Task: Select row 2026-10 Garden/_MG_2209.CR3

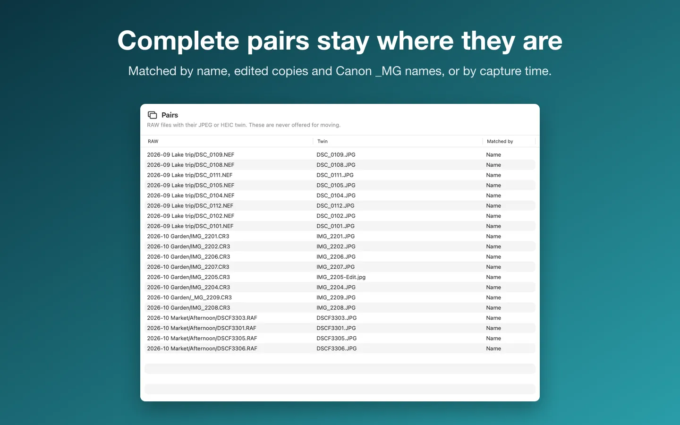Action: (340, 297)
